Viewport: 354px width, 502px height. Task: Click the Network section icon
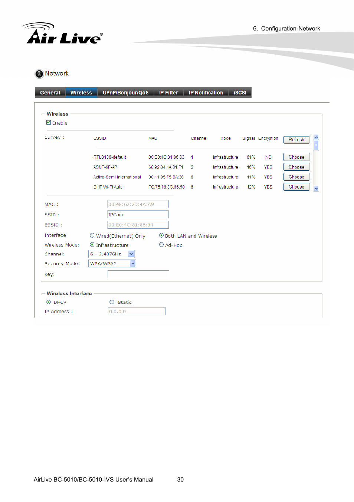[x=39, y=74]
